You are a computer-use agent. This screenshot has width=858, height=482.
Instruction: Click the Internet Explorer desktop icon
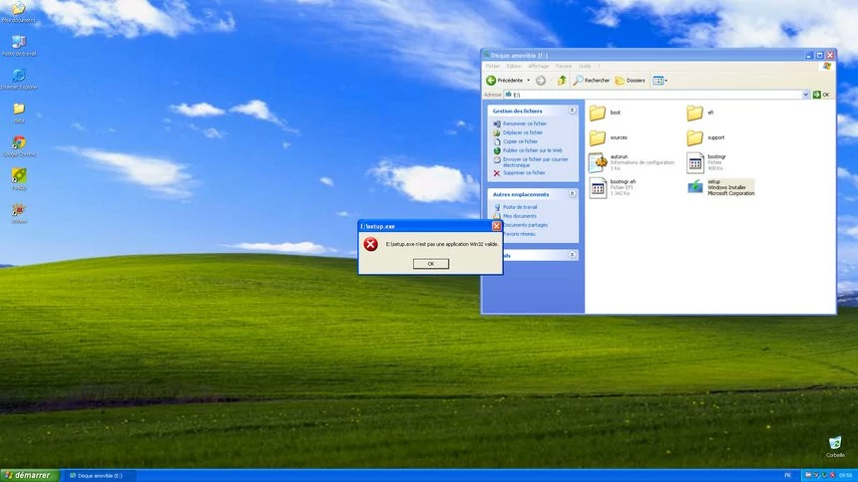19,76
